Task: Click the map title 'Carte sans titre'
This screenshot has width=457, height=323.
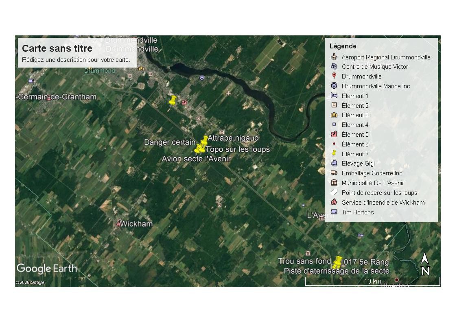Action: click(57, 48)
